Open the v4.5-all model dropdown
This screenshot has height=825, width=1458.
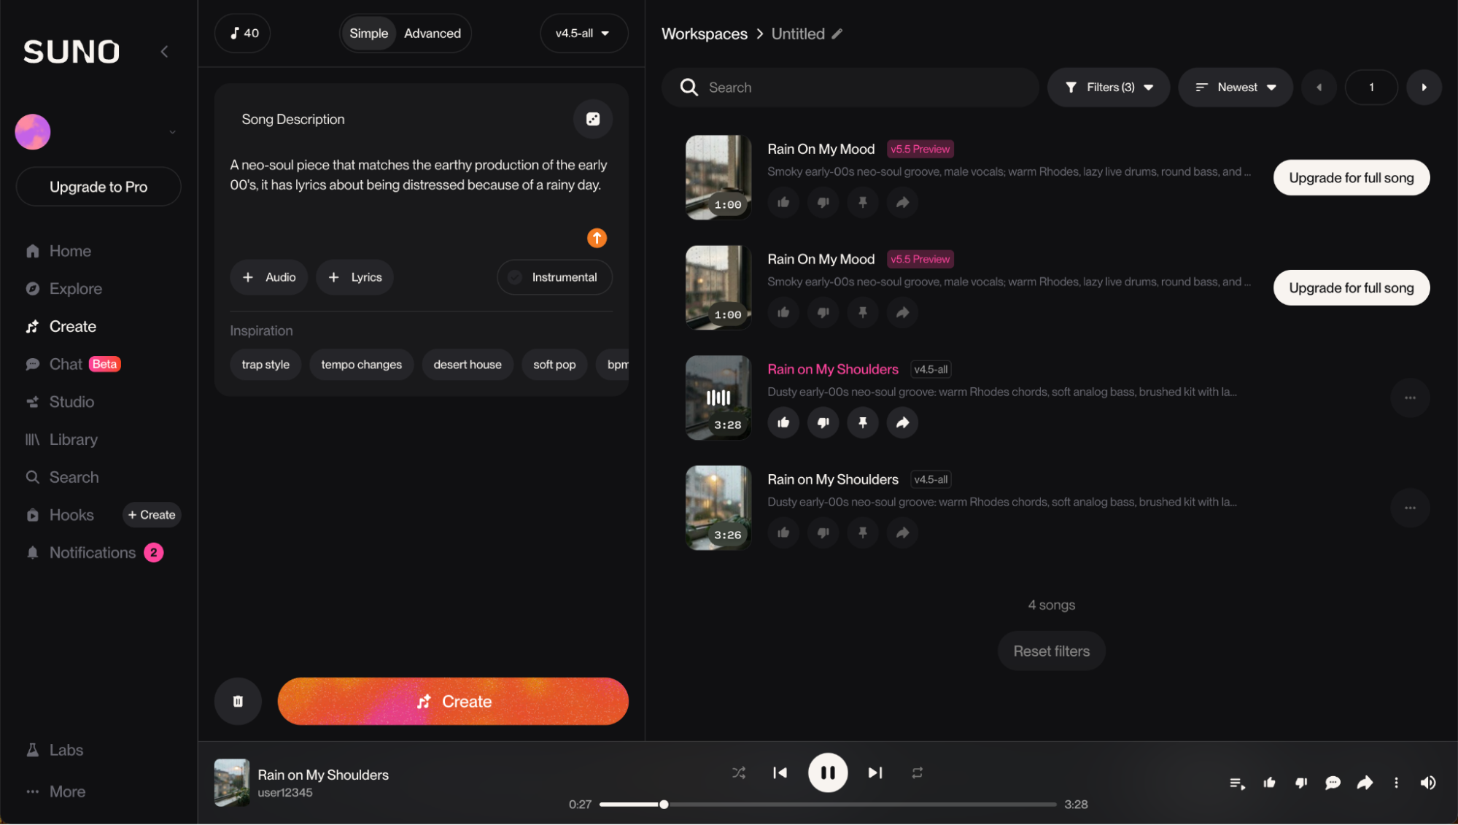tap(583, 34)
